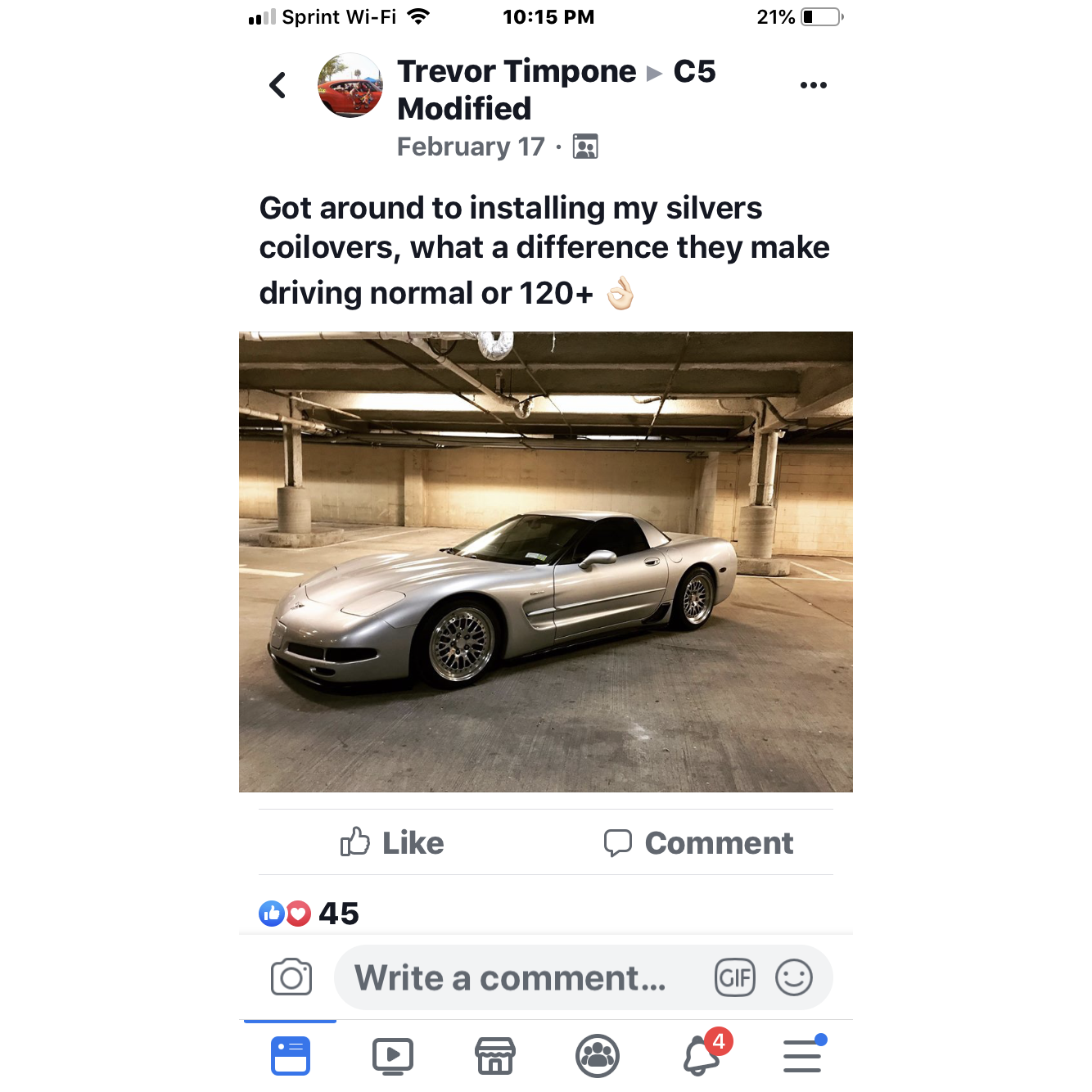
Task: Open the Marketplace tab
Action: point(495,1056)
